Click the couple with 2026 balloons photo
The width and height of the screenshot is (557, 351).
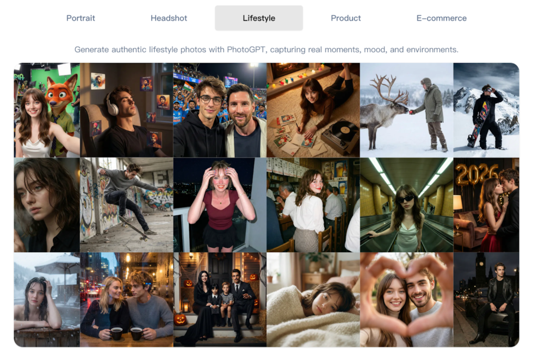(486, 205)
